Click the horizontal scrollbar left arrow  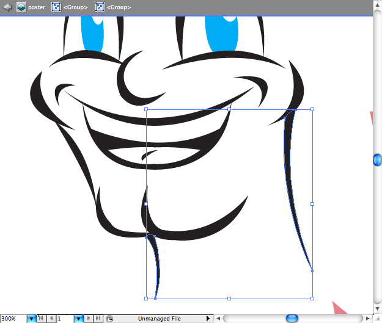[x=218, y=318]
